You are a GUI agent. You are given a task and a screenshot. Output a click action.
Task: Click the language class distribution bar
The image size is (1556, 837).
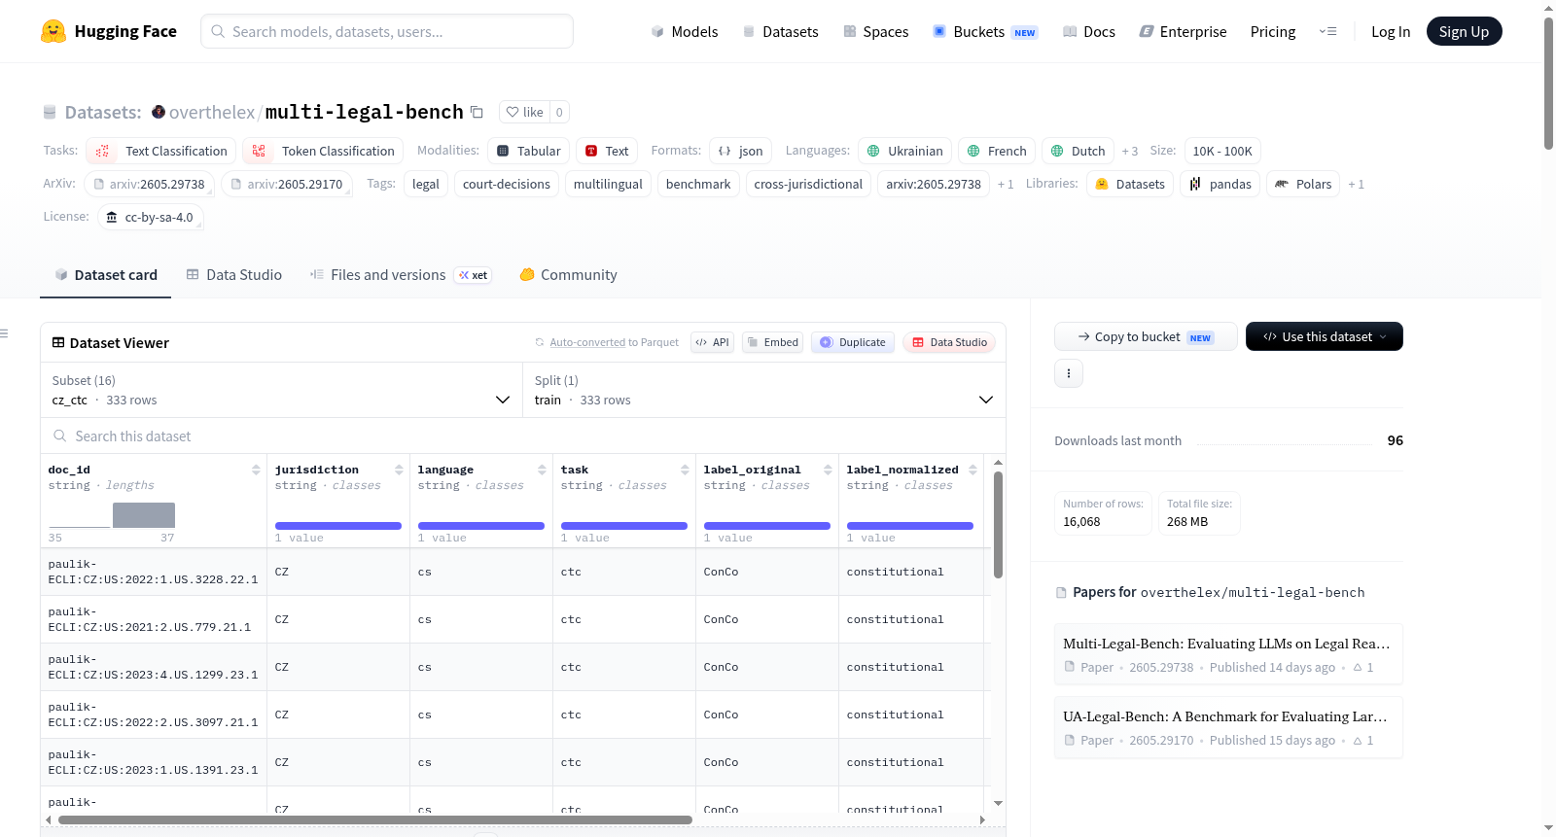tap(481, 526)
